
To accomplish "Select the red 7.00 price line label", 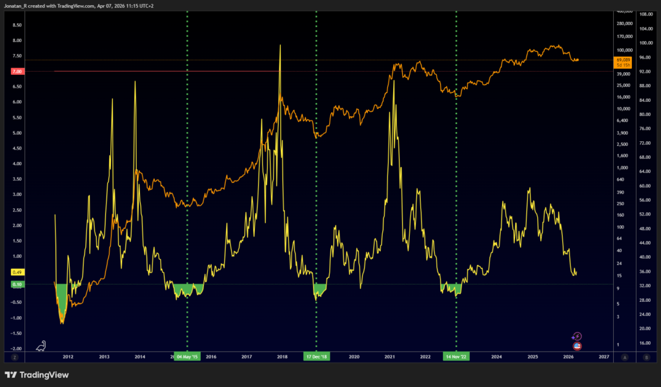I will click(17, 72).
